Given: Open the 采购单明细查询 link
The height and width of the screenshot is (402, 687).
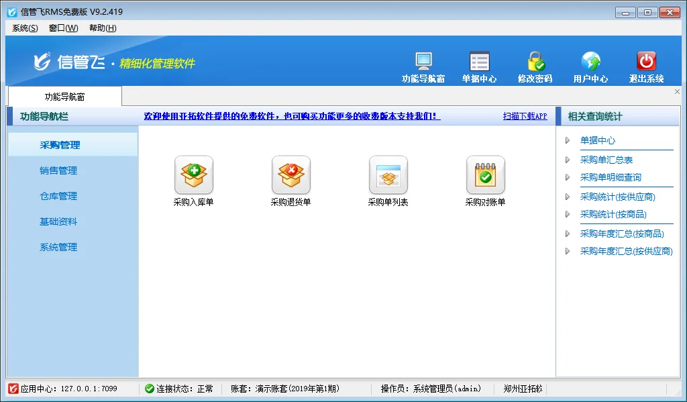Looking at the screenshot, I should click(x=611, y=177).
